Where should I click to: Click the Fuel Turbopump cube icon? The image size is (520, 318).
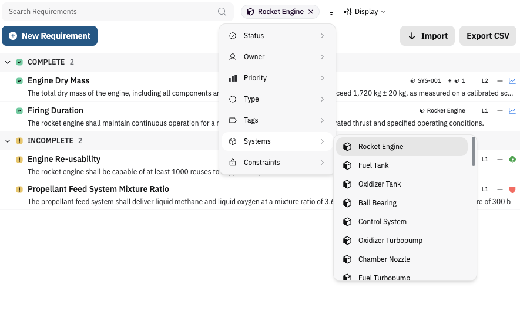point(347,278)
